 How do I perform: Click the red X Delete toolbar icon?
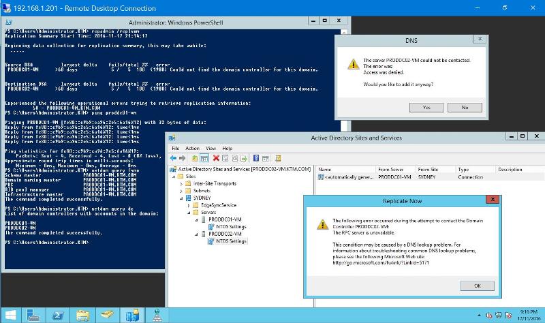pos(216,158)
